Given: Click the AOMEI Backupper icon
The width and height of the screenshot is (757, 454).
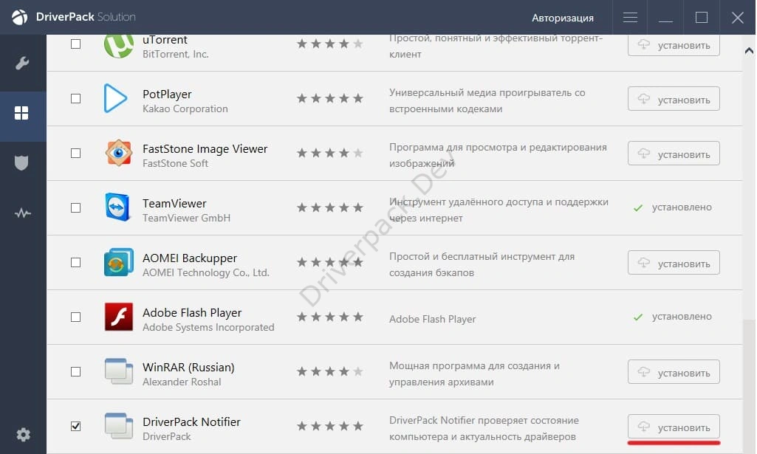Looking at the screenshot, I should pos(119,262).
